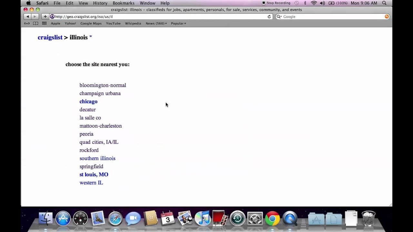This screenshot has width=413, height=232.
Task: Open QuickTime Player in the dock
Action: click(290, 218)
